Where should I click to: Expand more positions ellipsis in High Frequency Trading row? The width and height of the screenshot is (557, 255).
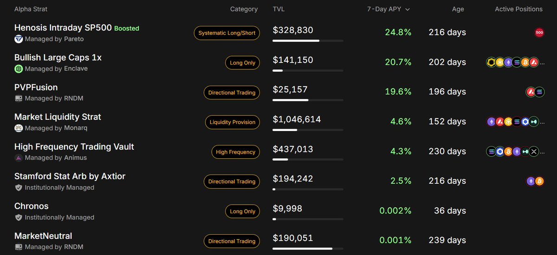tap(542, 152)
